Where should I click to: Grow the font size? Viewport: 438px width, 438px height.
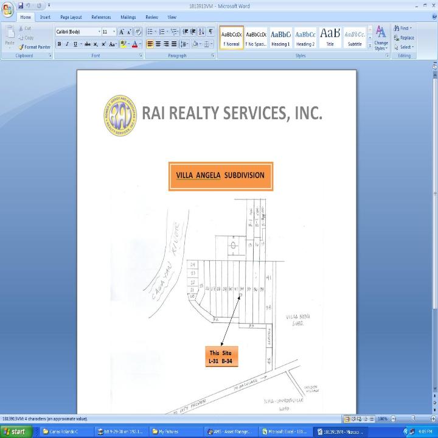coord(122,32)
